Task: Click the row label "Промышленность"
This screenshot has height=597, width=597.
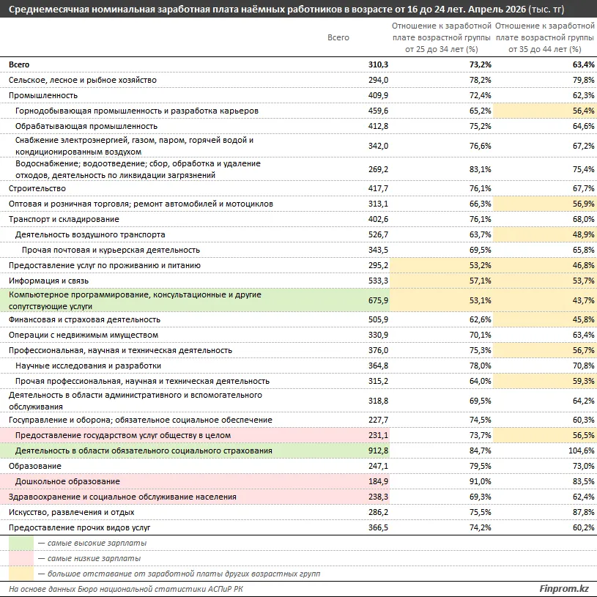Action: click(43, 95)
